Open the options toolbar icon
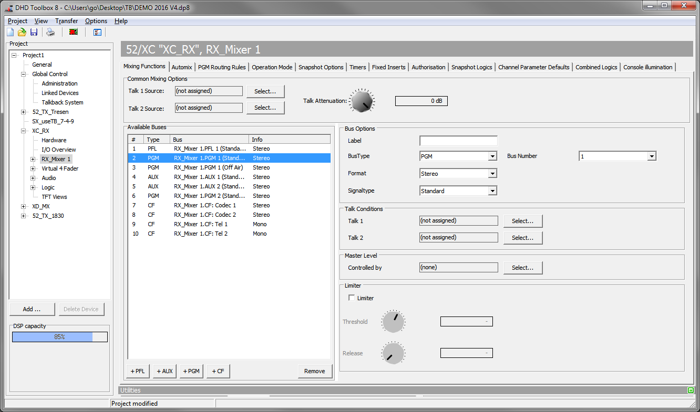Screen dimensions: 700x412 (97, 32)
